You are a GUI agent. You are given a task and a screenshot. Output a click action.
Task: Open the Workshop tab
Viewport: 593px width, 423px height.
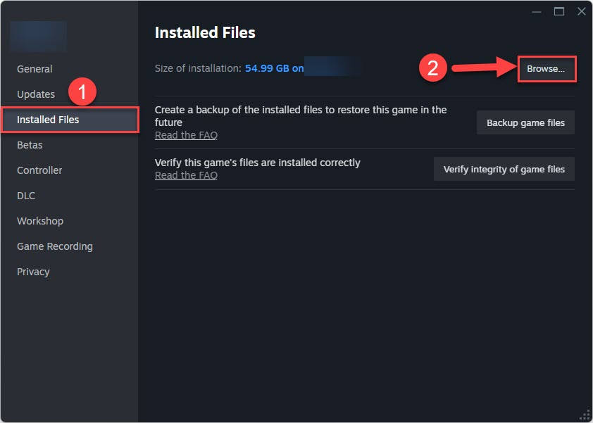[40, 221]
